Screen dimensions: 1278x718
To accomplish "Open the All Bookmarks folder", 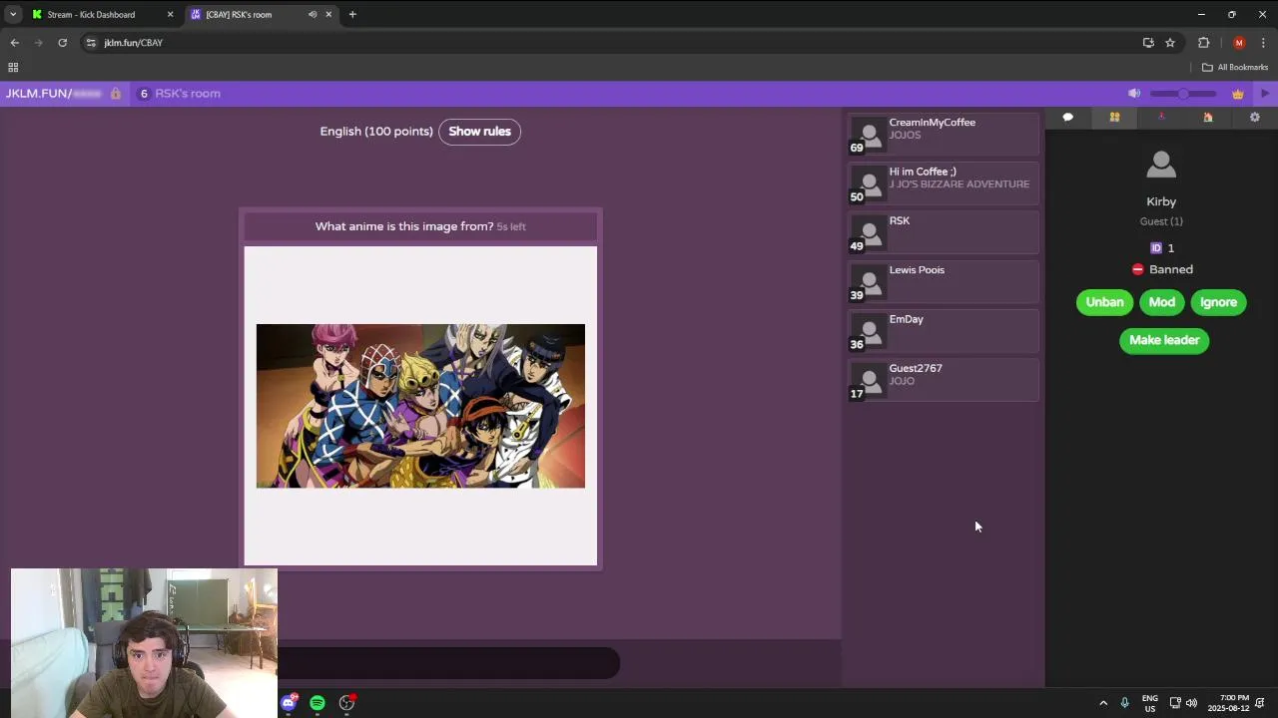I will click(x=1235, y=68).
